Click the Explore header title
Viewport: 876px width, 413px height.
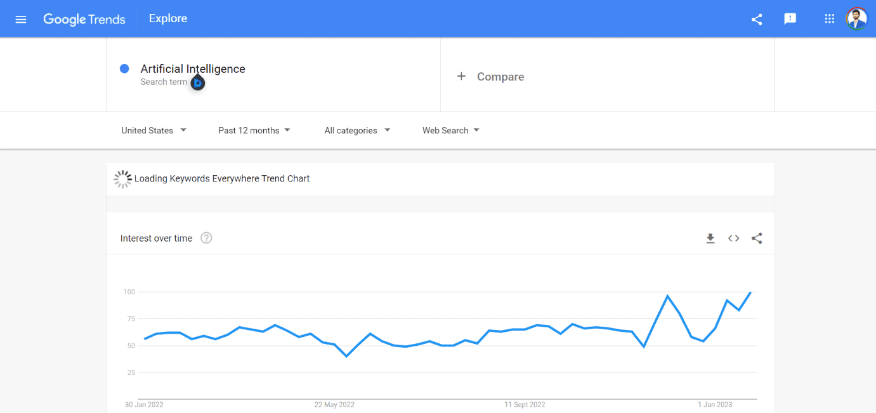click(x=168, y=19)
